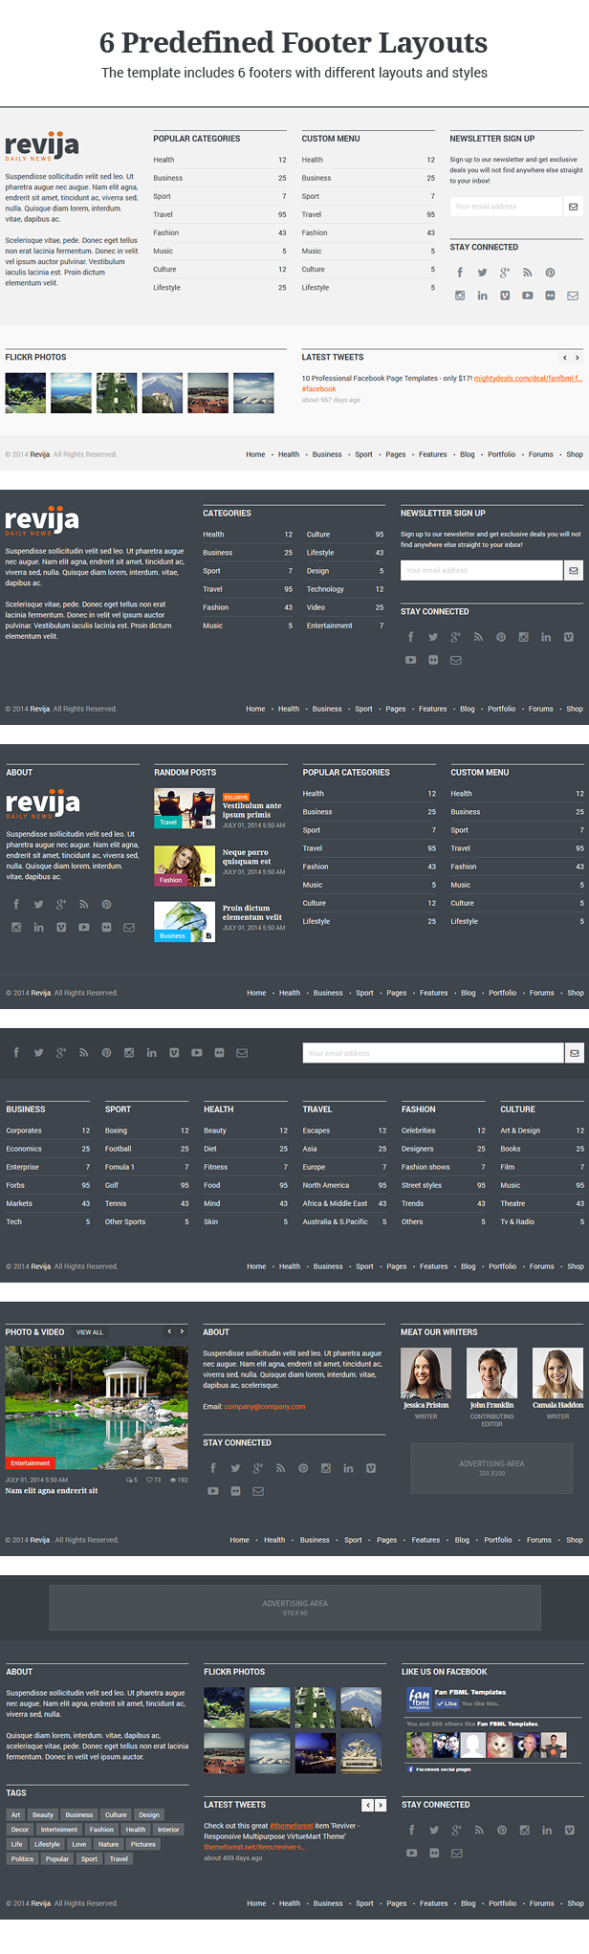This screenshot has height=1954, width=589.
Task: Click next arrow in Photo & Video widget
Action: click(x=182, y=1331)
